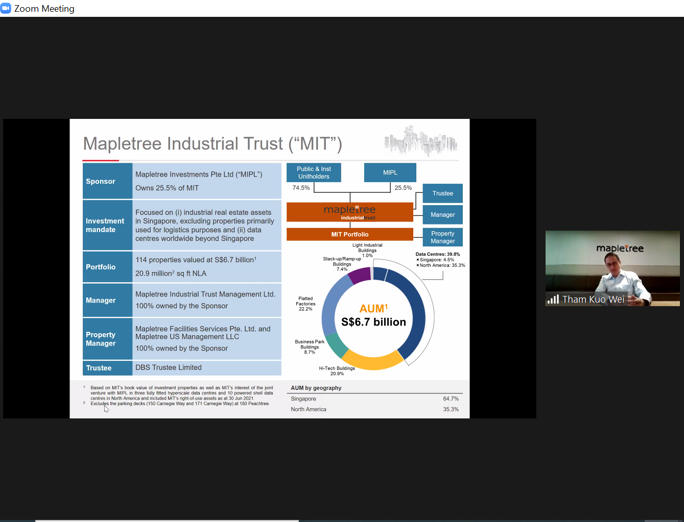Image resolution: width=684 pixels, height=522 pixels.
Task: Click the '20.9 million sq ft NLA' line
Action: click(171, 274)
